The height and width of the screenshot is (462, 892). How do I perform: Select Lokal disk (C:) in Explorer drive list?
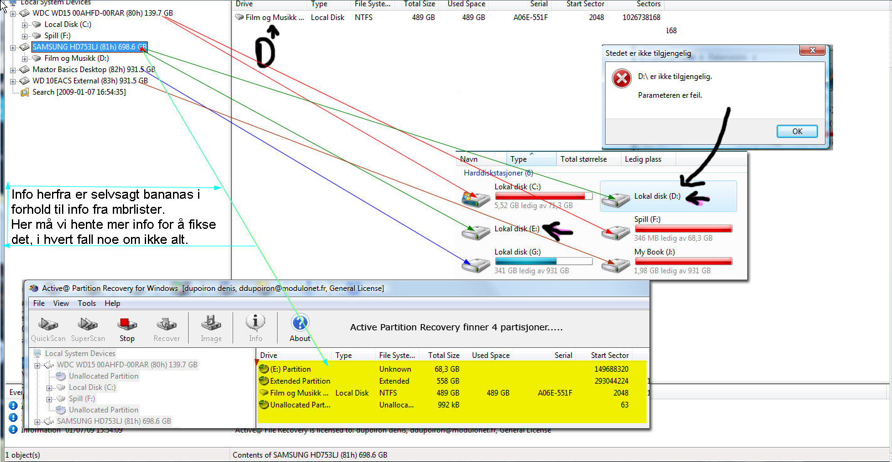tap(526, 197)
